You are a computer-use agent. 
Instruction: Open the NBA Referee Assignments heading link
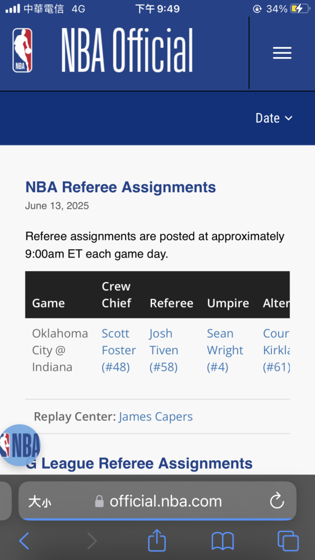pos(121,187)
